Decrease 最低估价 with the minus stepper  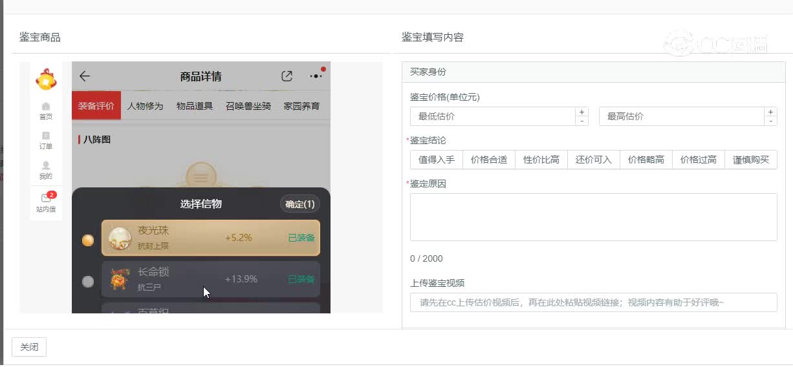coord(582,121)
